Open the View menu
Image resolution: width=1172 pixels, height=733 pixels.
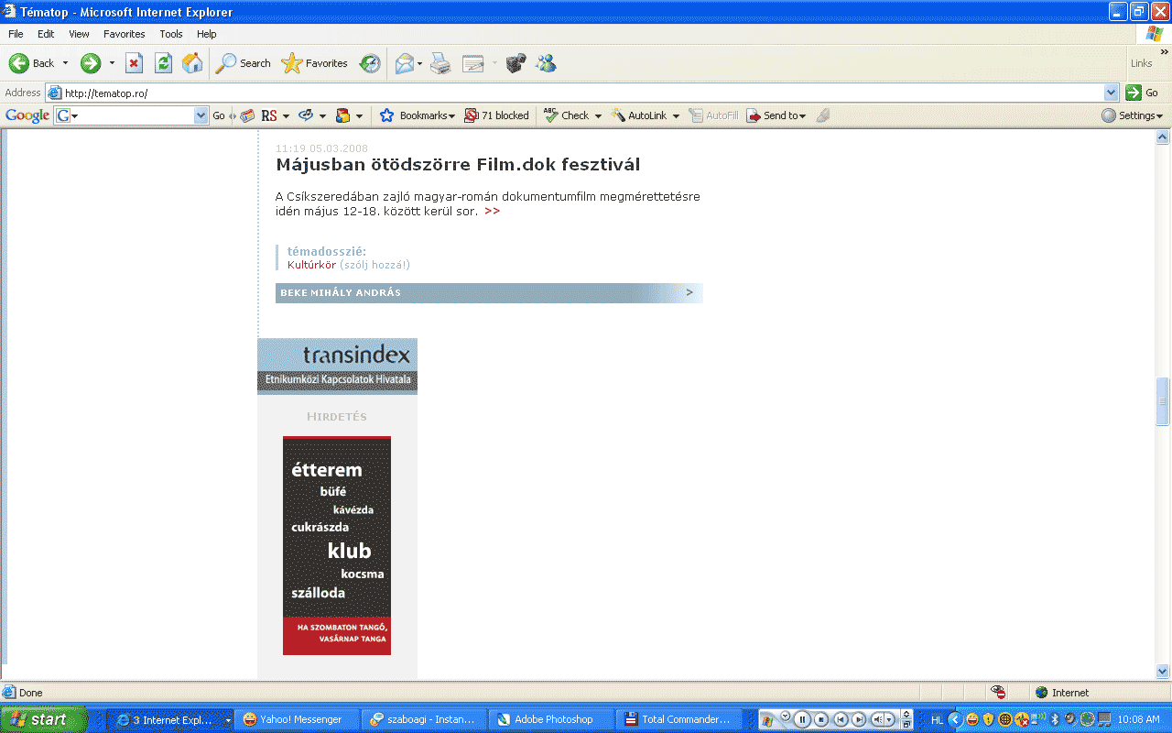click(79, 34)
